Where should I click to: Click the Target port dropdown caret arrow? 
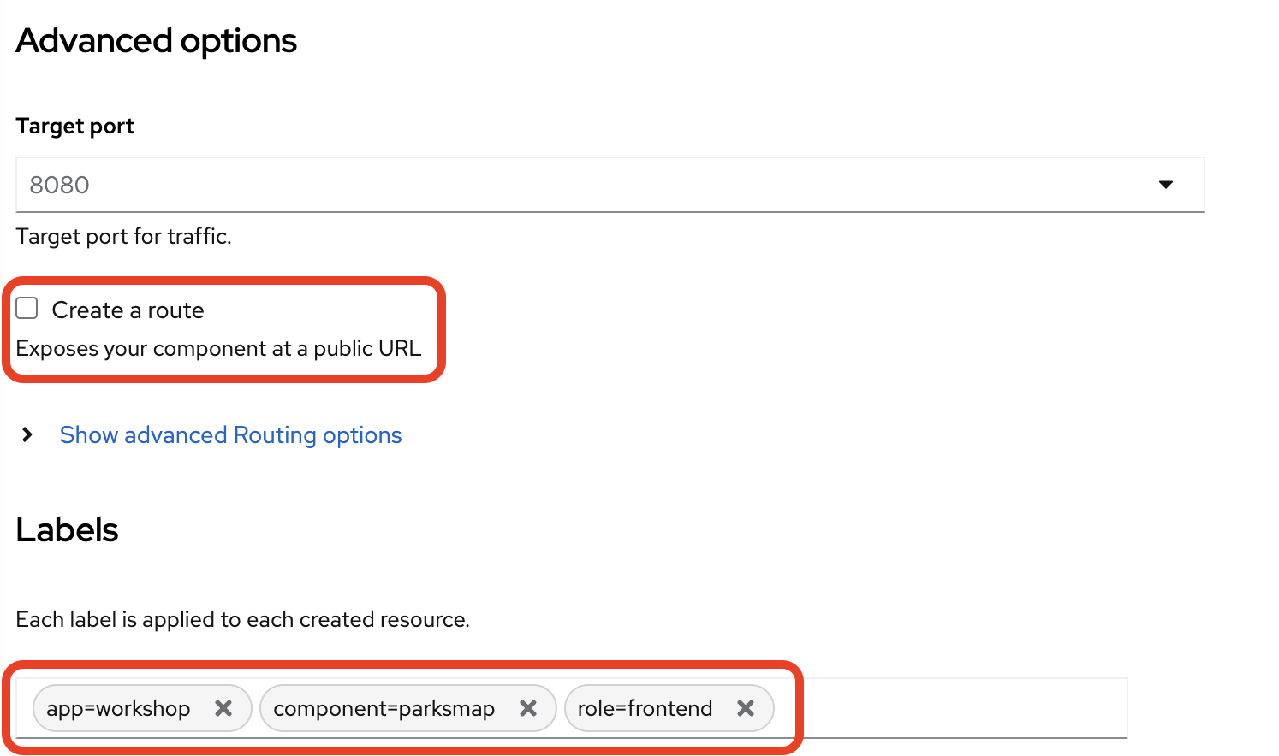click(x=1165, y=185)
